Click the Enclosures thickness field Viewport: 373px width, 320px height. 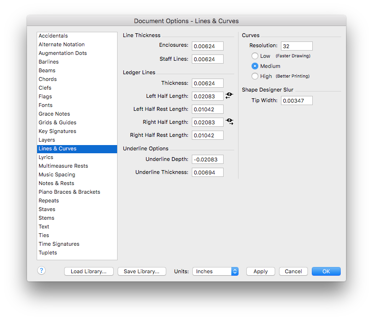click(x=208, y=46)
